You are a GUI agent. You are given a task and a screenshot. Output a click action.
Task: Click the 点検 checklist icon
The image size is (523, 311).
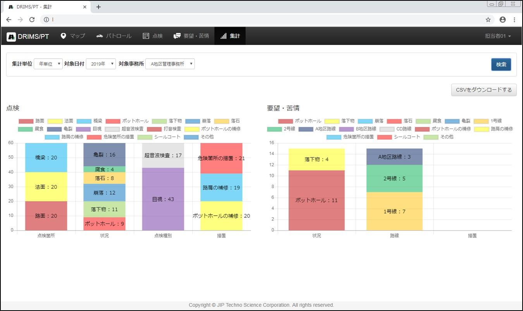(146, 36)
